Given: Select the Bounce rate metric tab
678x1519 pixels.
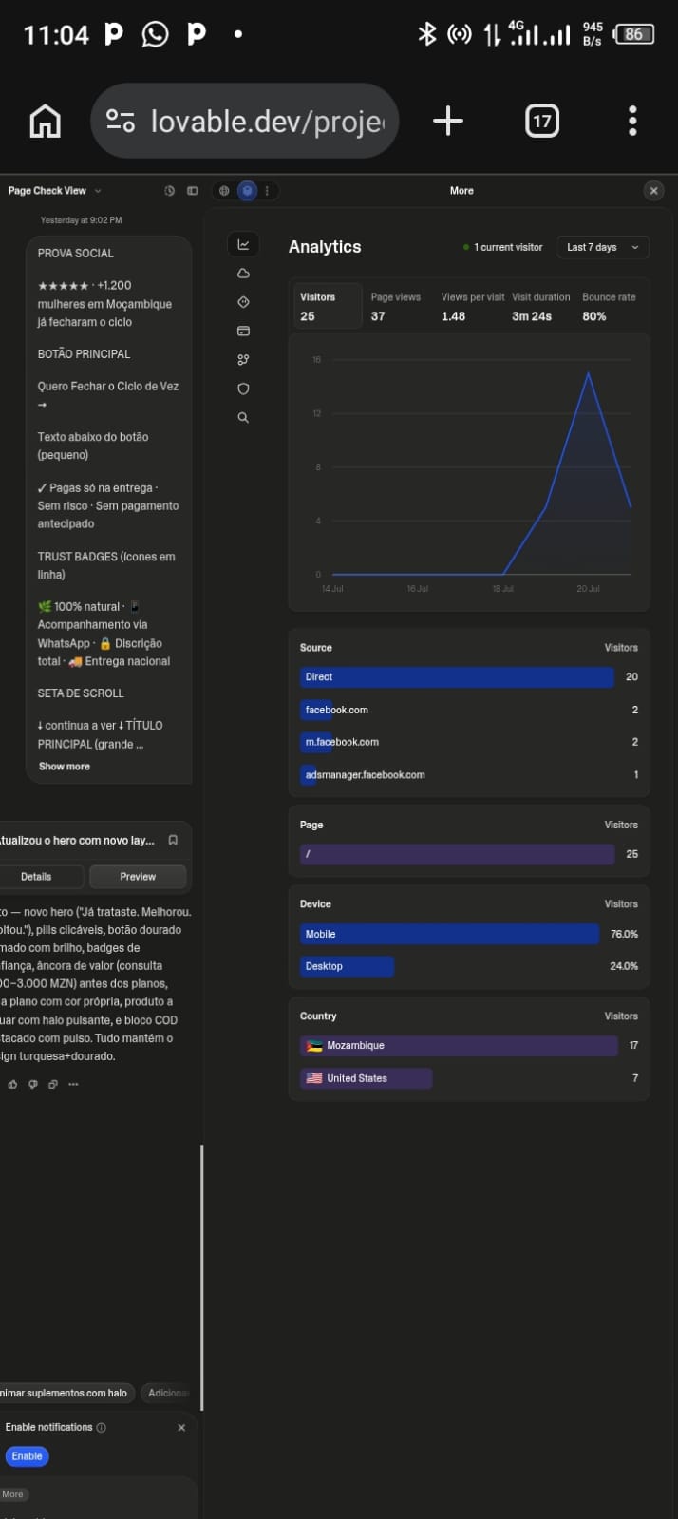Looking at the screenshot, I should [611, 306].
